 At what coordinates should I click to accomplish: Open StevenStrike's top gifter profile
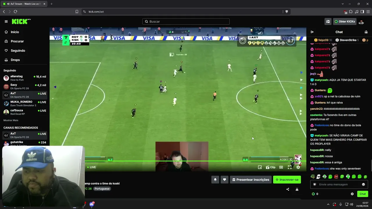[x=347, y=40]
